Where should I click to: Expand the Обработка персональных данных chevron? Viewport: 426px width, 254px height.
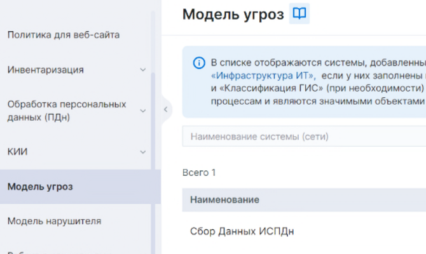[x=143, y=110]
